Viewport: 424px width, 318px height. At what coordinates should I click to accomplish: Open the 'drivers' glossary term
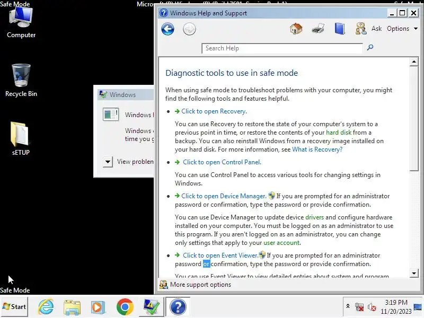click(314, 217)
